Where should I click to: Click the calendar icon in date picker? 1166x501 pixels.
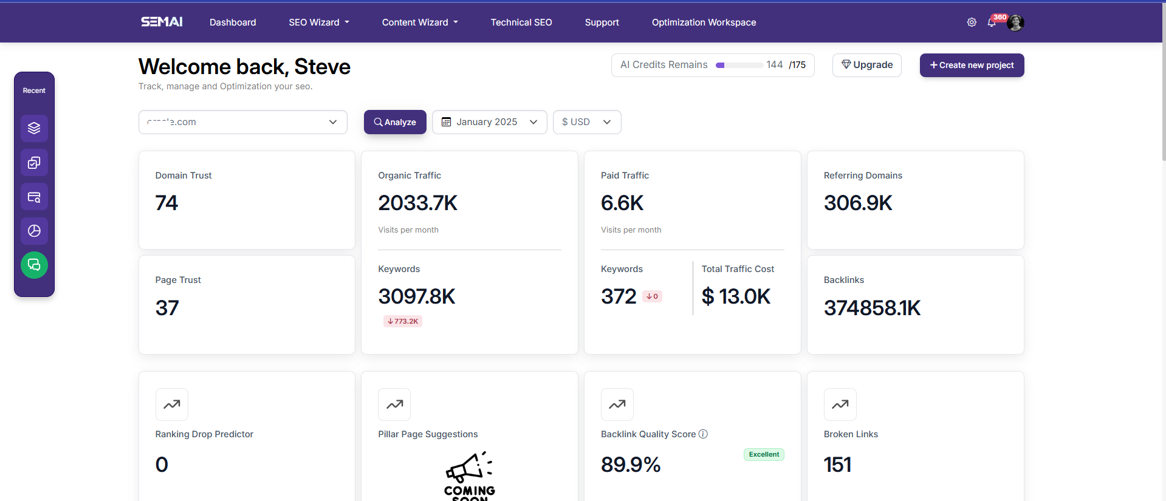point(446,122)
